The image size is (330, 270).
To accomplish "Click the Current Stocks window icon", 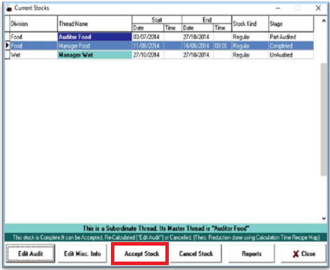I will click(9, 8).
